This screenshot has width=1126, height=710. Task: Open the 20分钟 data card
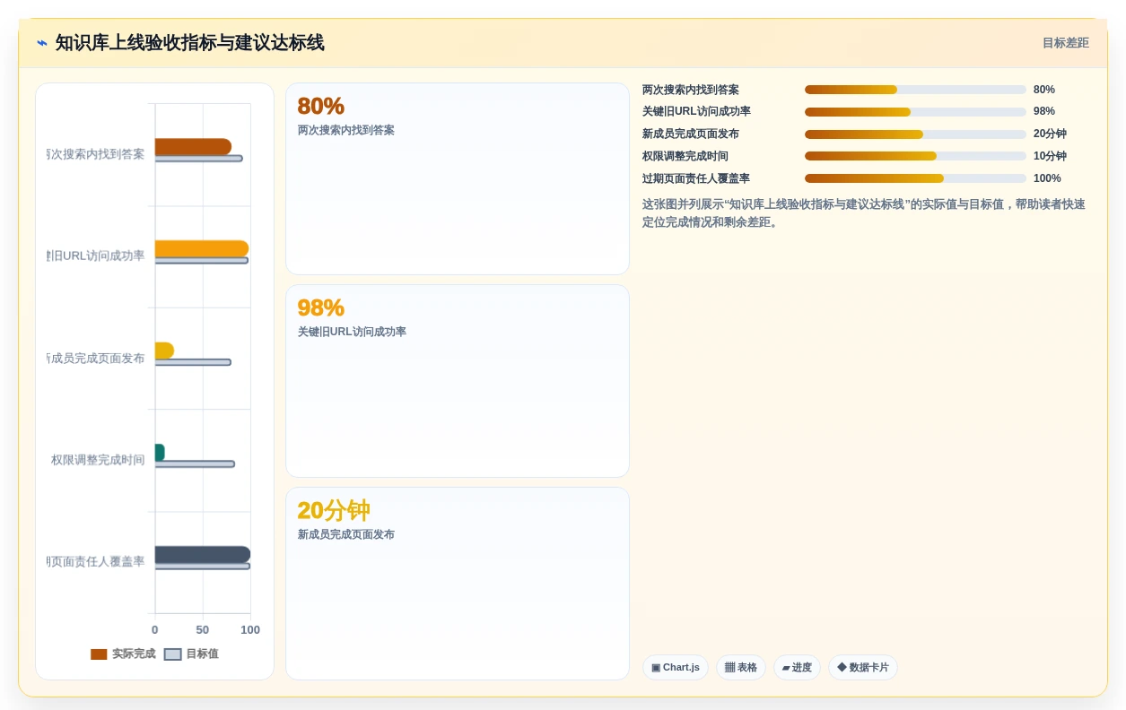click(x=458, y=584)
